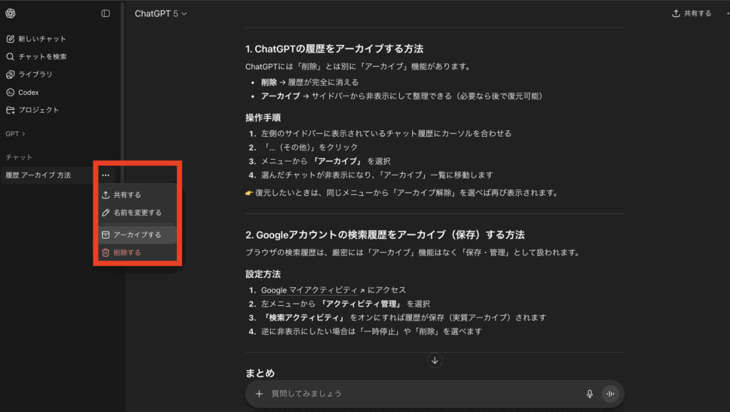
Task: Click the 共有する button at top right
Action: [692, 14]
